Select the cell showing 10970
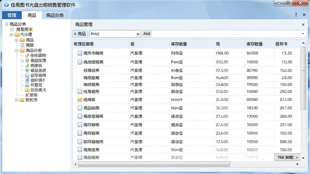 click(259, 157)
